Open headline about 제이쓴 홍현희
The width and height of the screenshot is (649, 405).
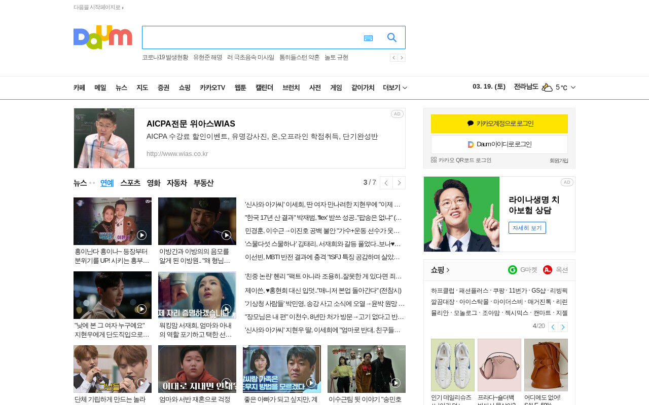click(323, 291)
